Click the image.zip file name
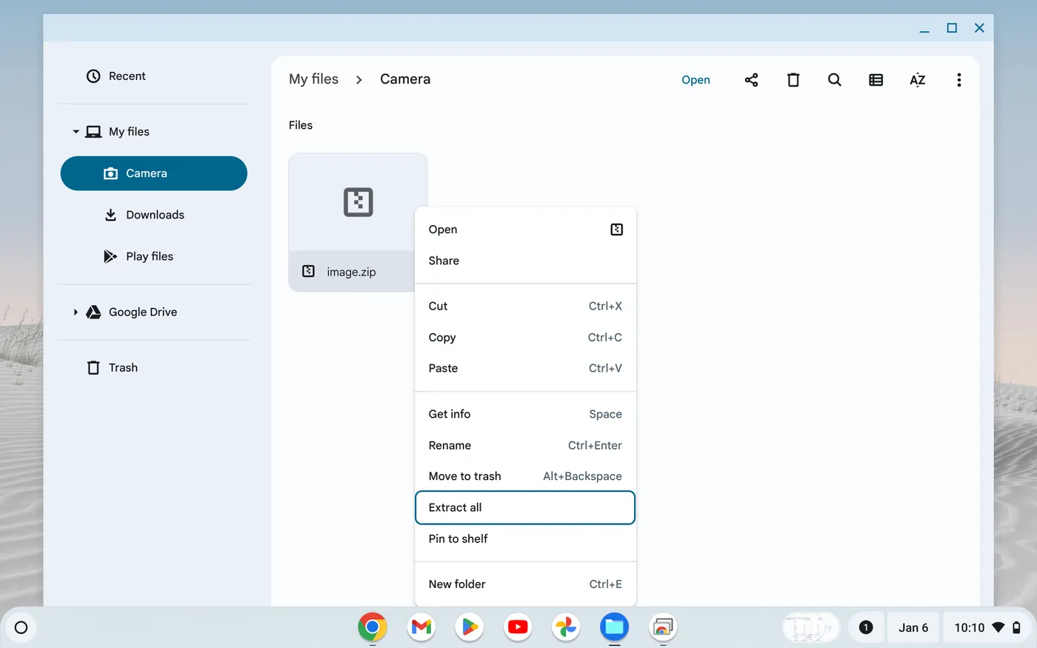This screenshot has height=648, width=1037. click(351, 272)
